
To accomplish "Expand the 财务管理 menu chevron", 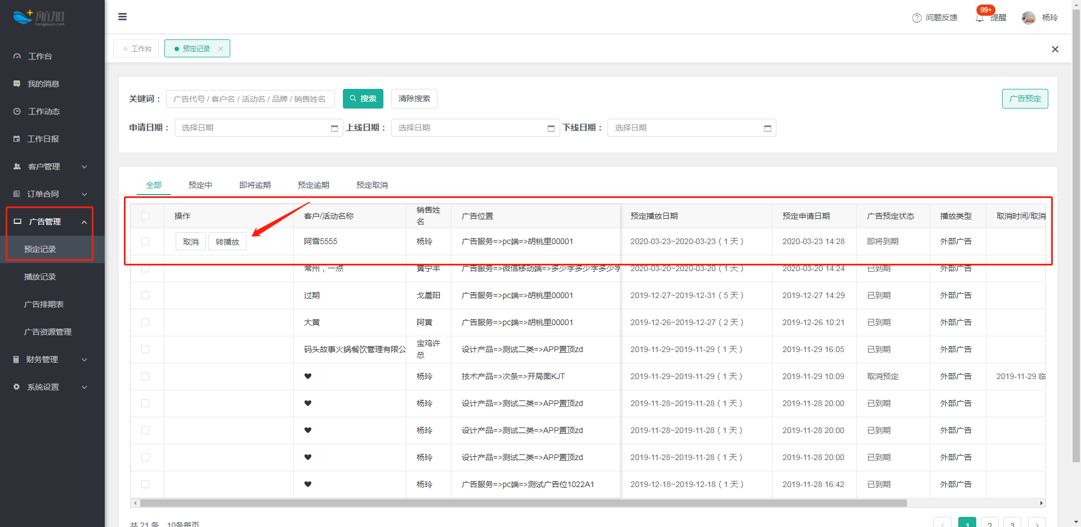I will (84, 359).
